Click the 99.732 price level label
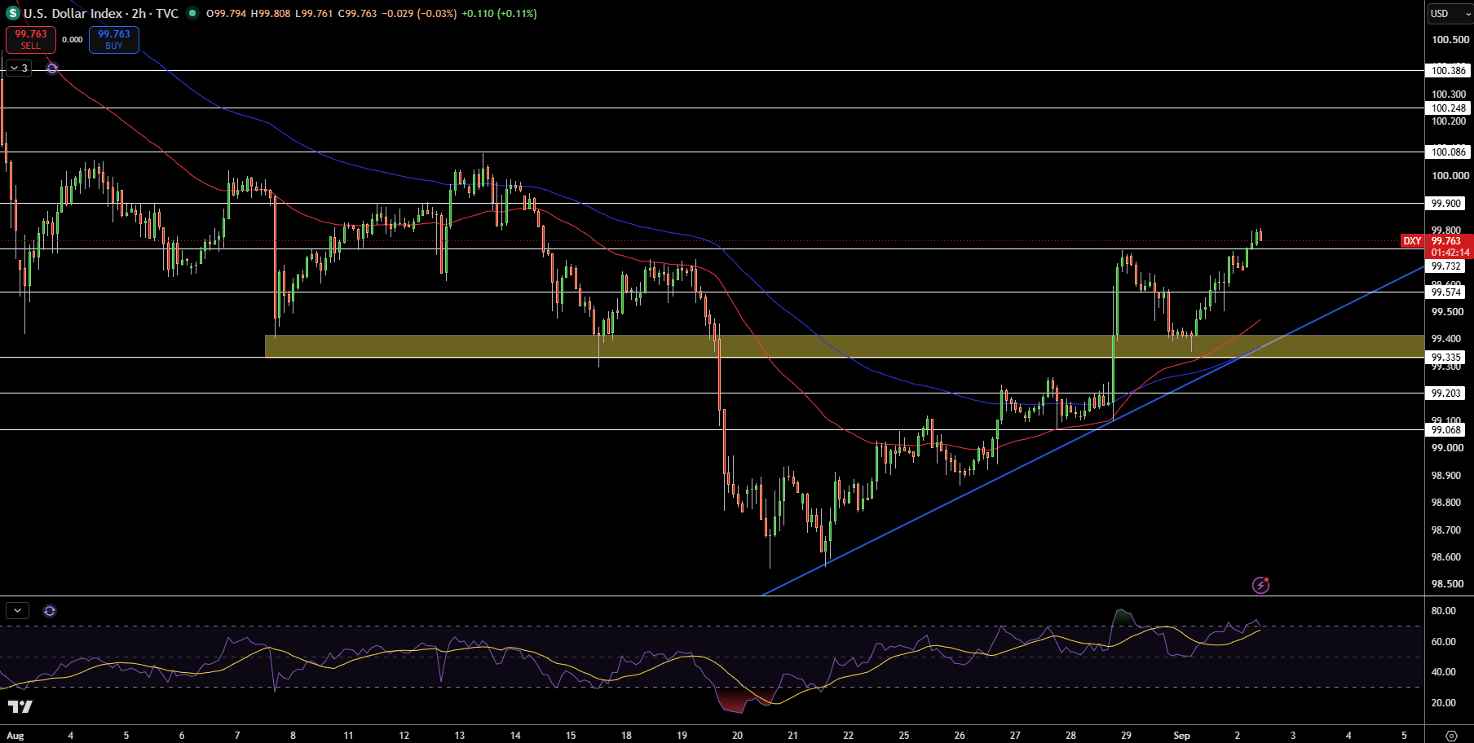 tap(1446, 266)
